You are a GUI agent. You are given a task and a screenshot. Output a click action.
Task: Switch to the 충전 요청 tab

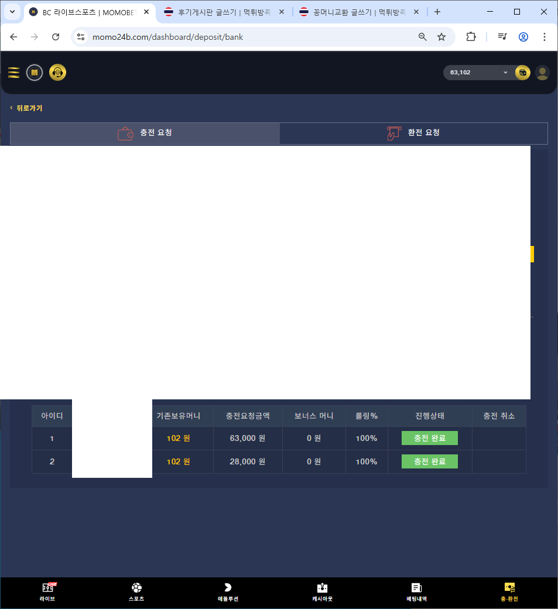[x=145, y=133]
